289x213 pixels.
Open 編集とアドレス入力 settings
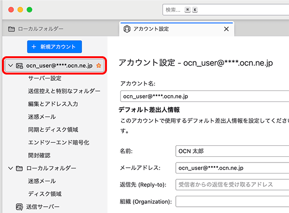[53, 104]
